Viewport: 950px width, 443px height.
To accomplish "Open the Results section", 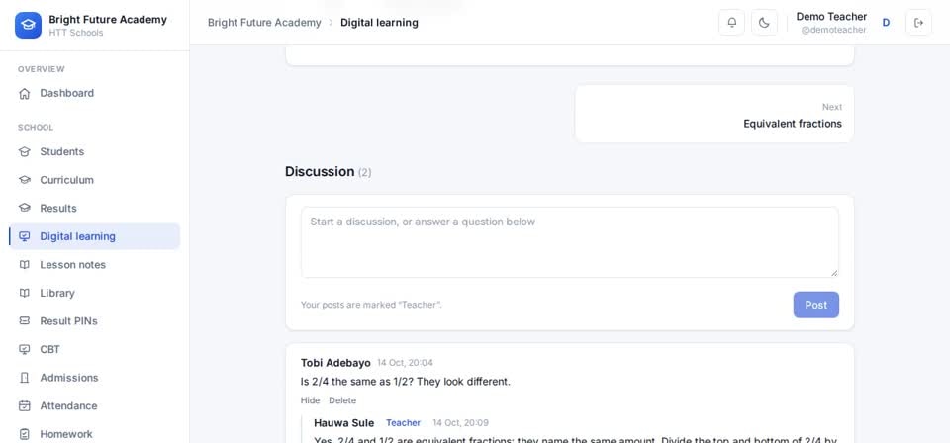I will point(95,209).
